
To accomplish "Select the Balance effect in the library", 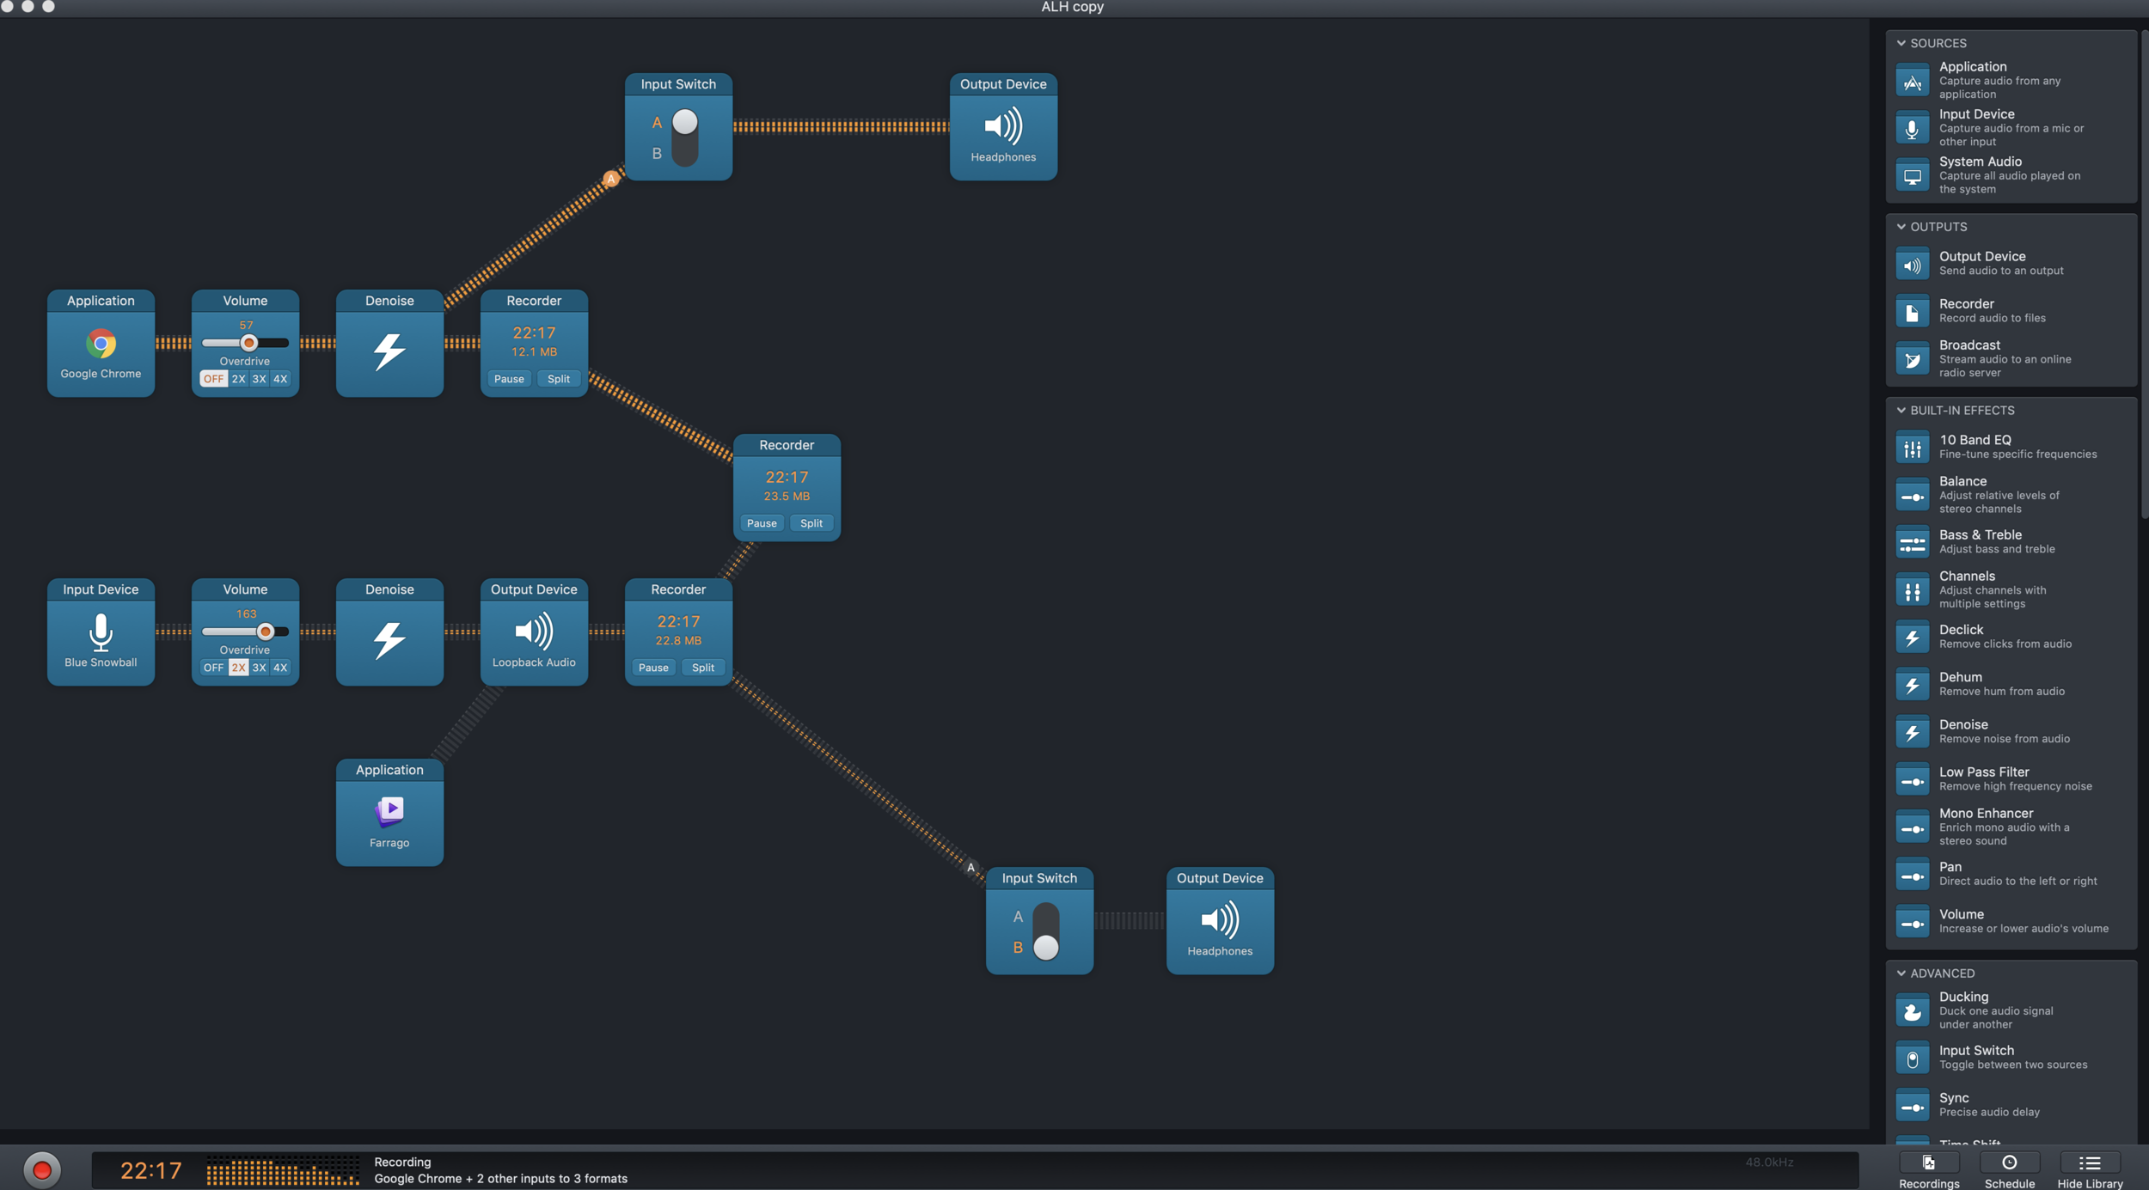I will [x=2011, y=495].
